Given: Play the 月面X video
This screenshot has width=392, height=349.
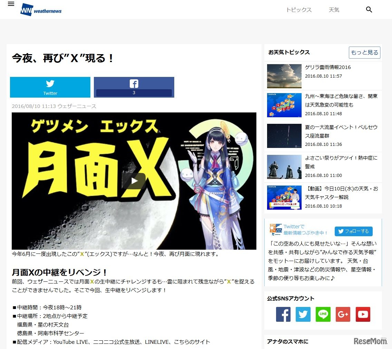Looking at the screenshot, I should (x=134, y=180).
